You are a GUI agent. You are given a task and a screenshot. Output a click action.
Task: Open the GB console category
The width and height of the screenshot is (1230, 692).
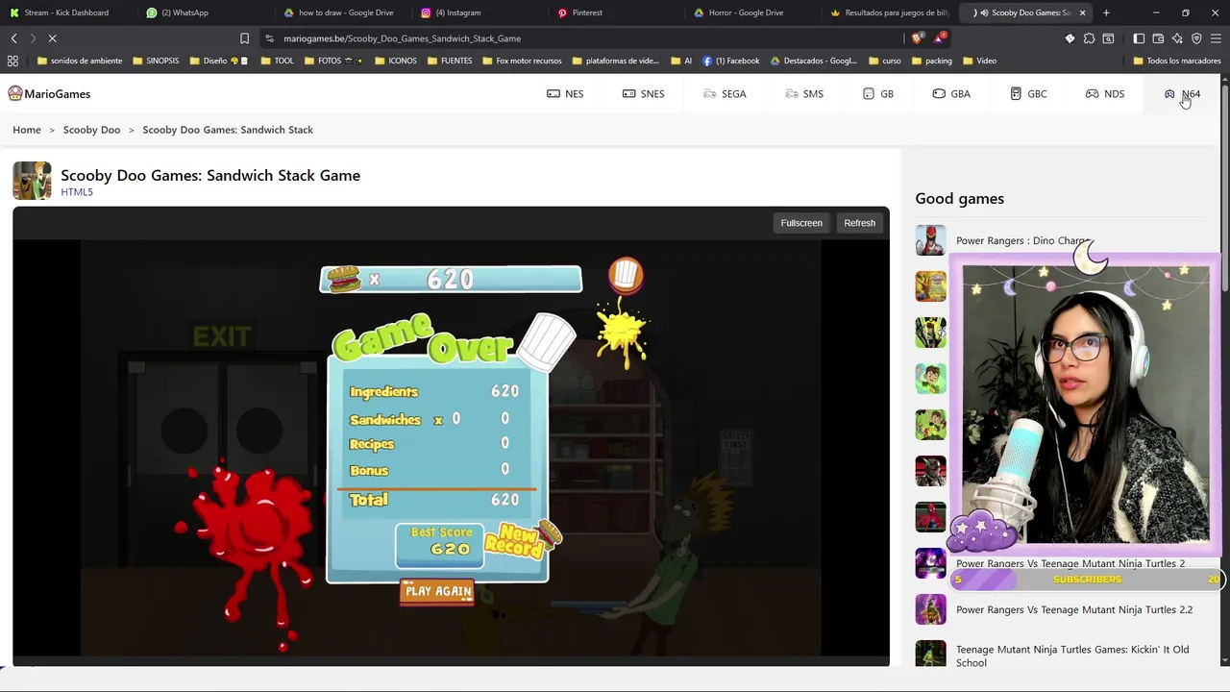(x=878, y=93)
